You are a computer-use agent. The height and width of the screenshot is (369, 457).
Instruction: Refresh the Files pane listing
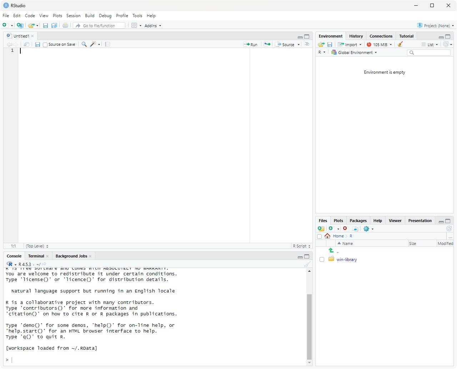449,228
